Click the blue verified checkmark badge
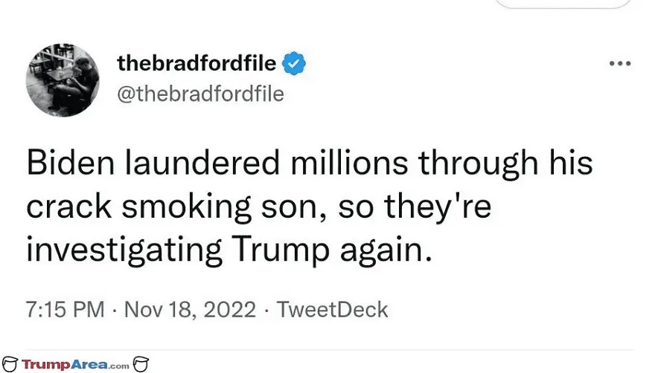 (295, 65)
